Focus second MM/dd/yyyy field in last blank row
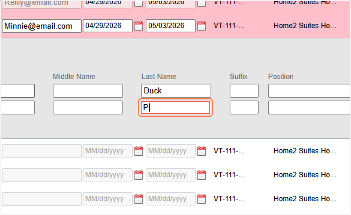This screenshot has height=215, width=351. tap(171, 199)
